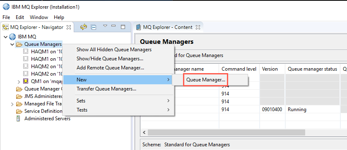Click Standard for Queue Managers scheme text

coord(197,145)
